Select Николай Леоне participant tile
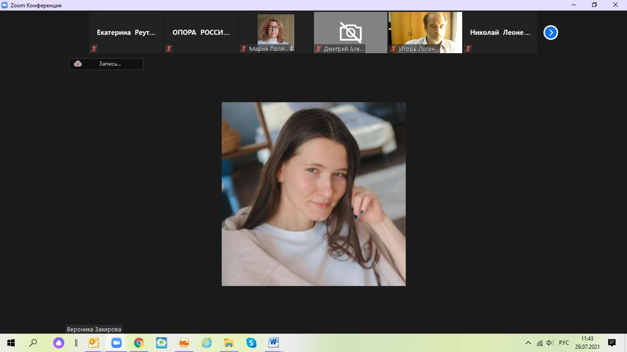Screen dimensions: 627x352 [500, 33]
